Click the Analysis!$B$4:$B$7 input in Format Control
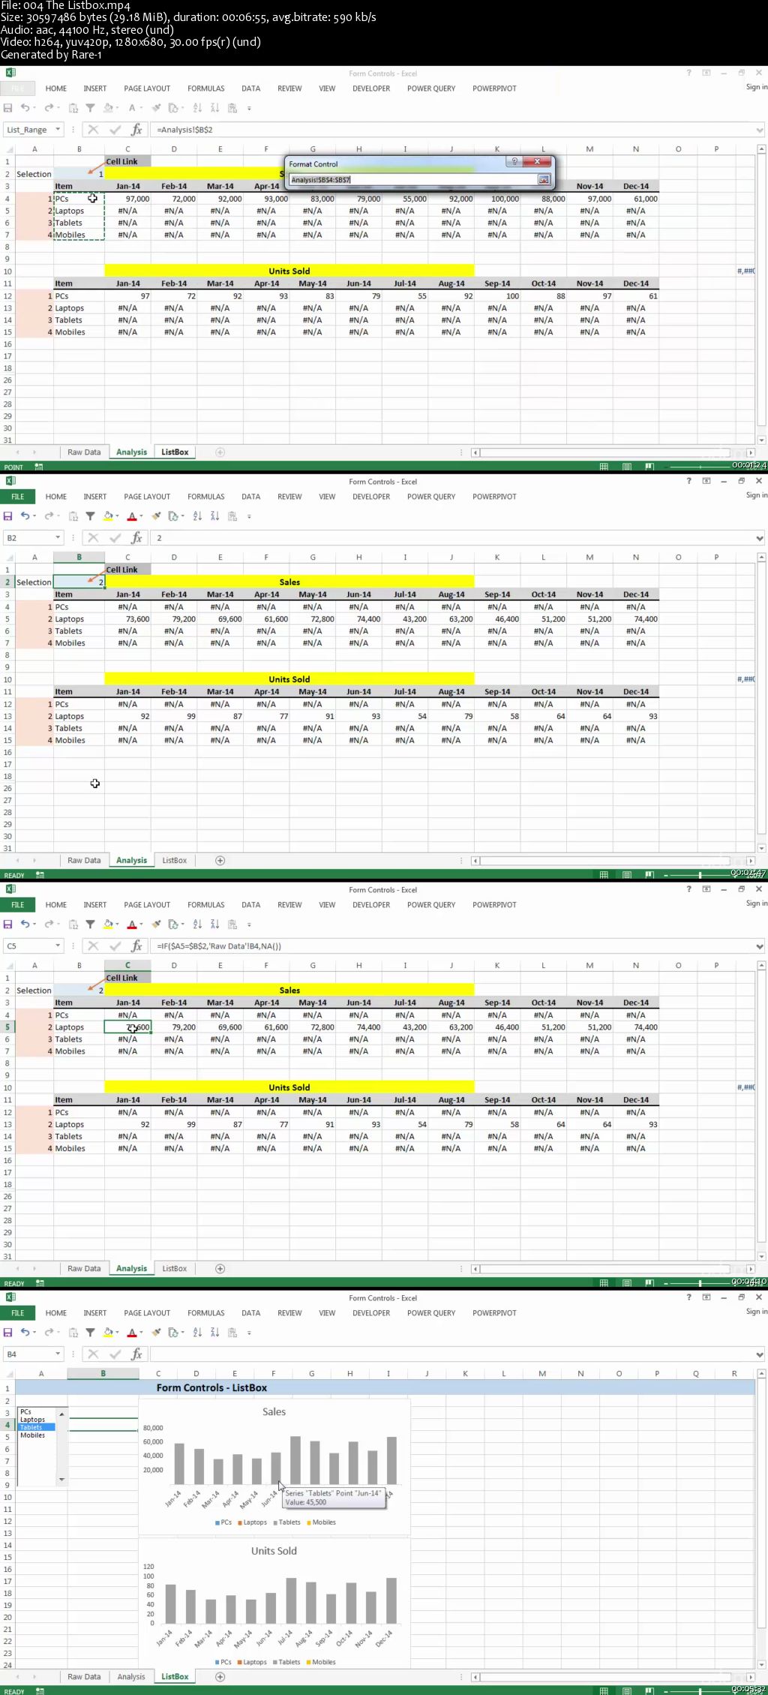 coord(412,179)
